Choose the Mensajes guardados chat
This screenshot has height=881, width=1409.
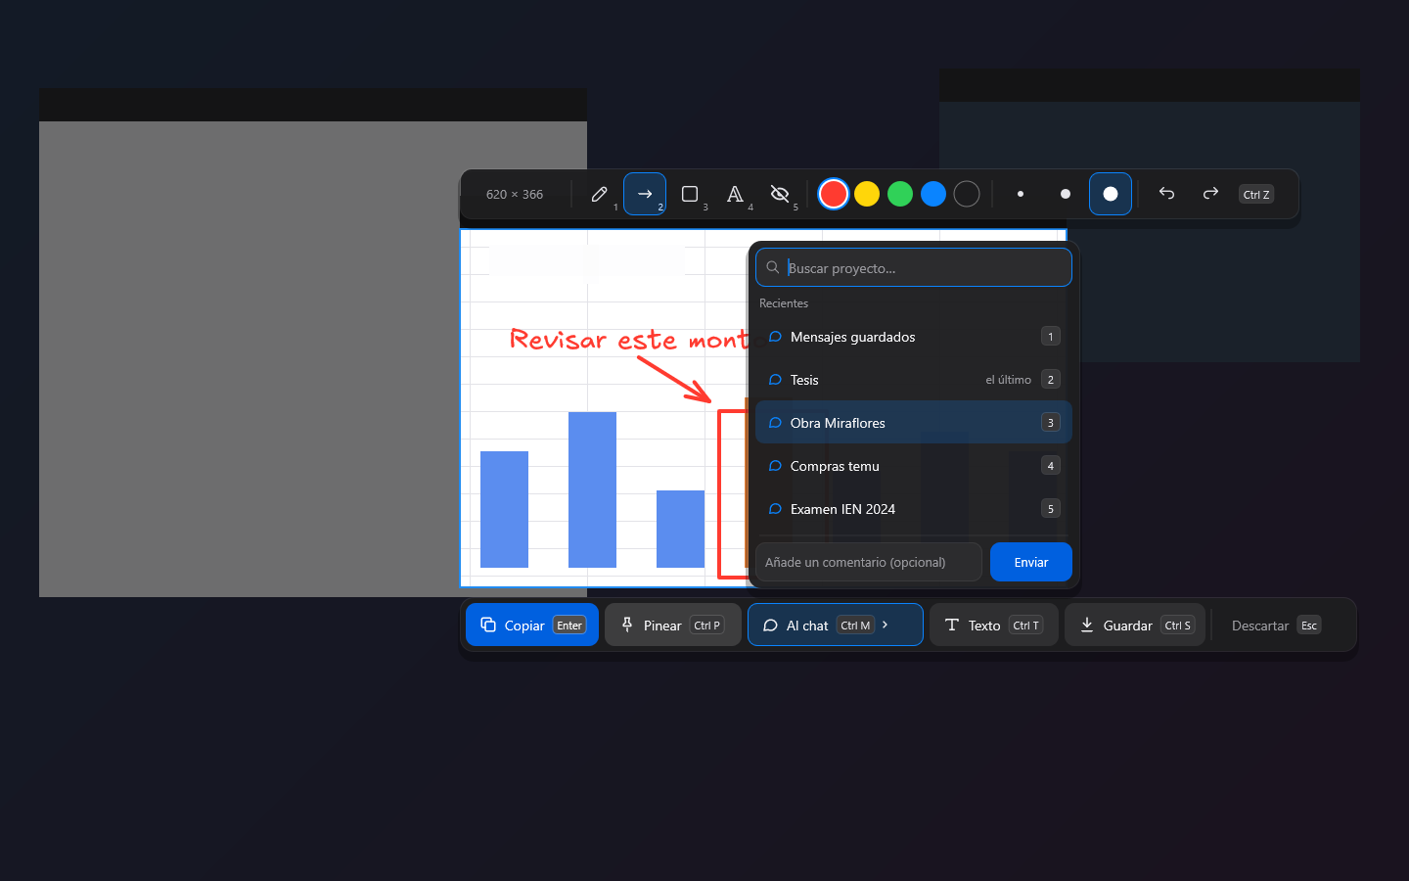click(x=914, y=337)
